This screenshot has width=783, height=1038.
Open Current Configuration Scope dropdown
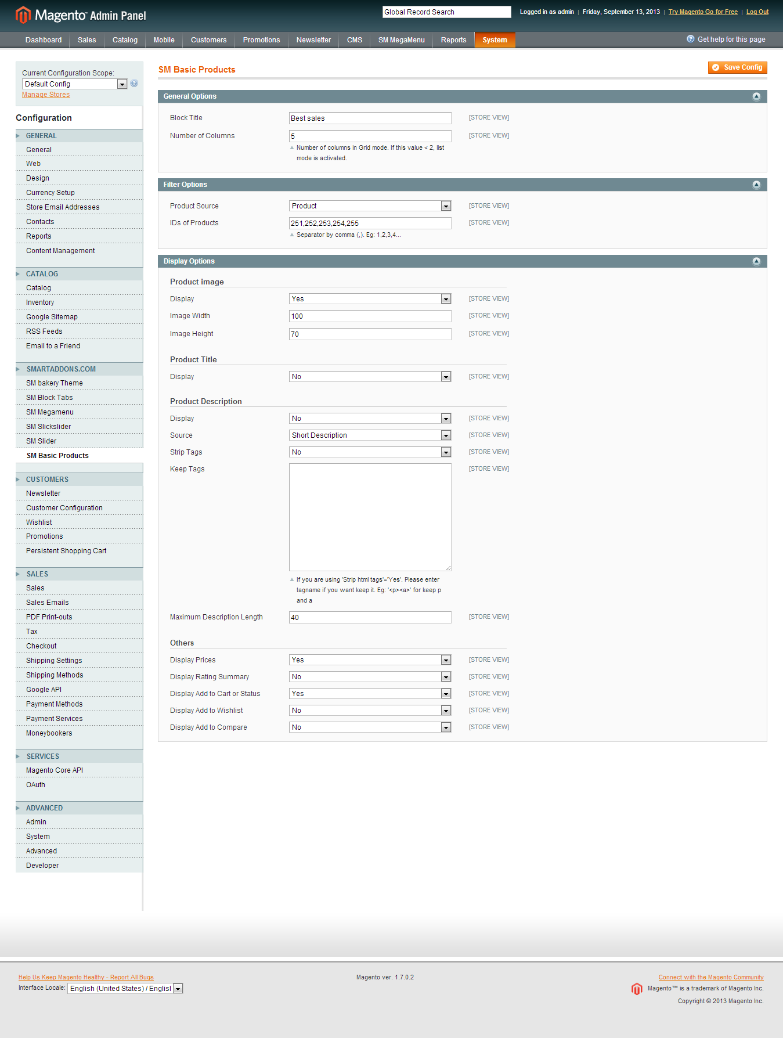[x=74, y=84]
